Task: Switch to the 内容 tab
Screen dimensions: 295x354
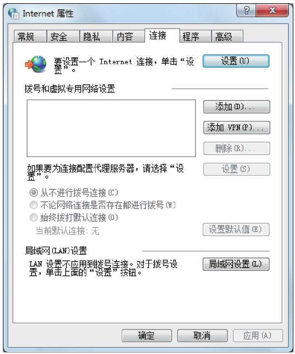Action: coord(129,36)
